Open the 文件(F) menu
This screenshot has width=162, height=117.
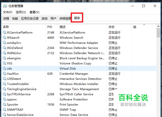[x=7, y=12]
